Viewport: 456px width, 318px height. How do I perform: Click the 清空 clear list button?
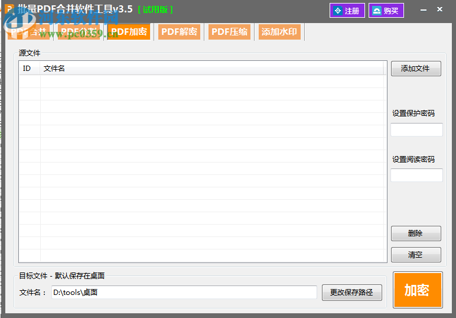tap(416, 255)
